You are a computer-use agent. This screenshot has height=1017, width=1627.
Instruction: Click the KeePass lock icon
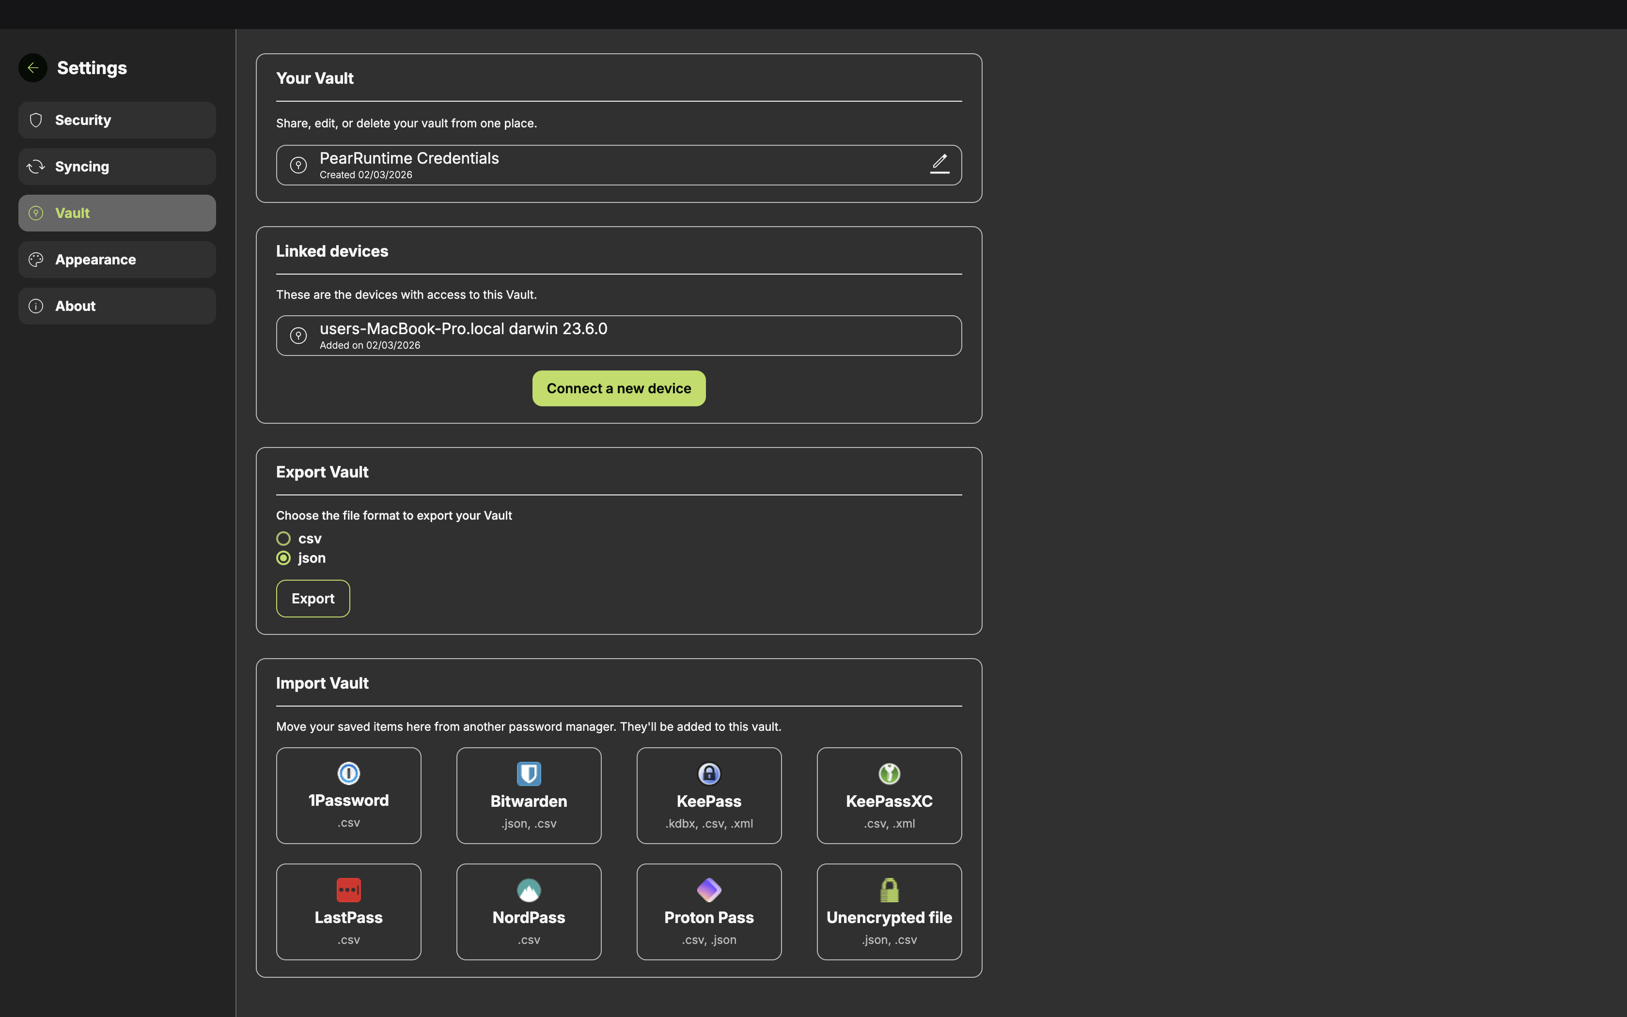(x=708, y=773)
